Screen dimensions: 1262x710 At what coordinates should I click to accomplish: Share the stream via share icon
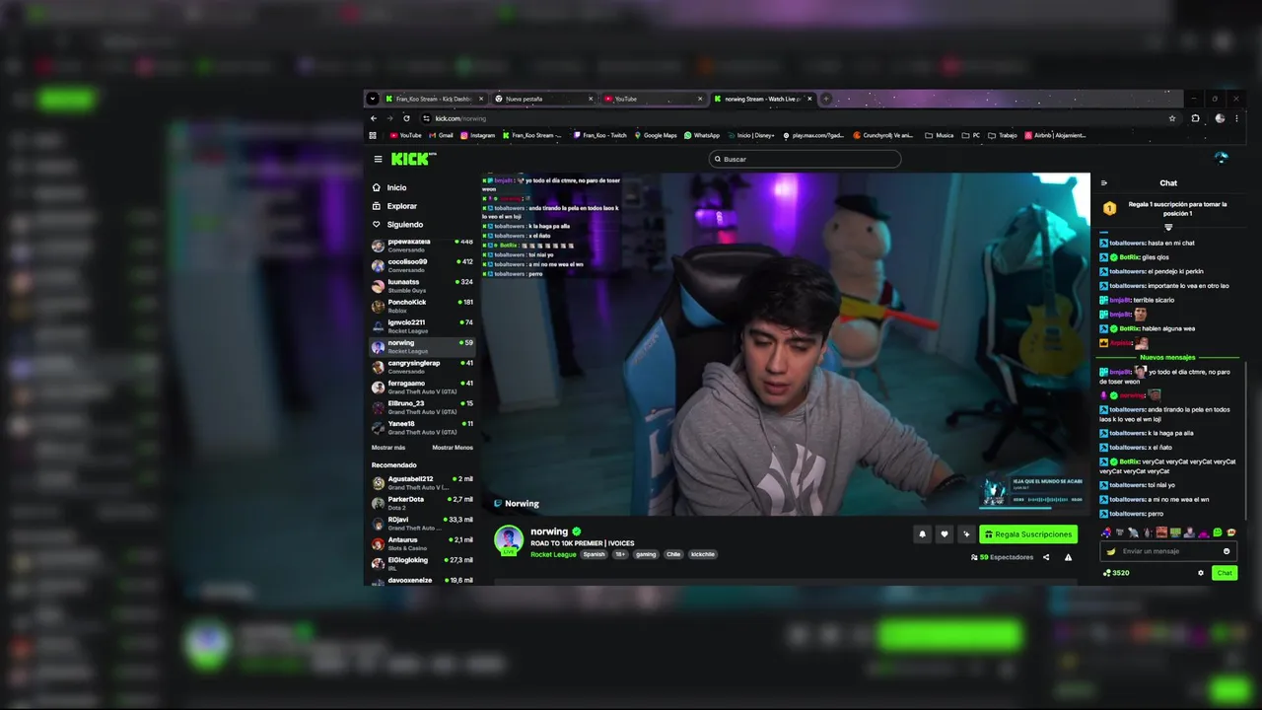pyautogui.click(x=1046, y=557)
